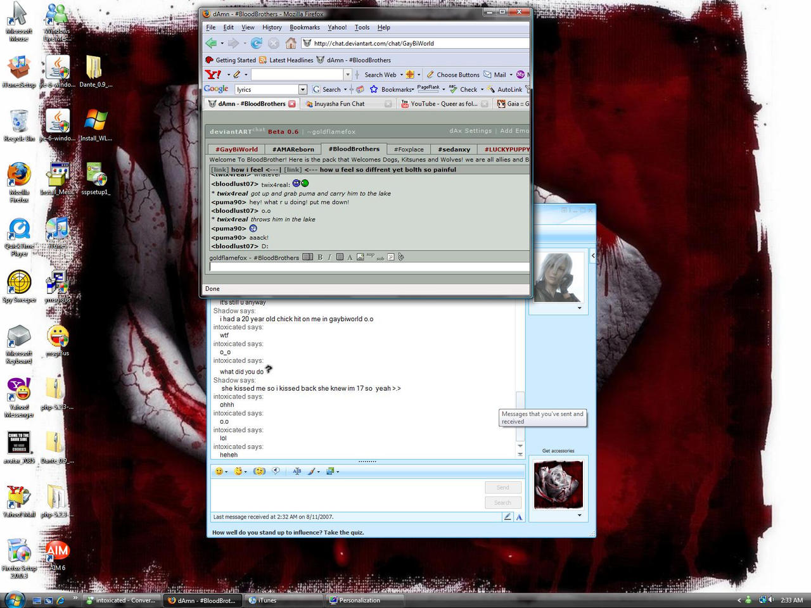
Task: Open Getting Started bookmark
Action: pos(231,60)
